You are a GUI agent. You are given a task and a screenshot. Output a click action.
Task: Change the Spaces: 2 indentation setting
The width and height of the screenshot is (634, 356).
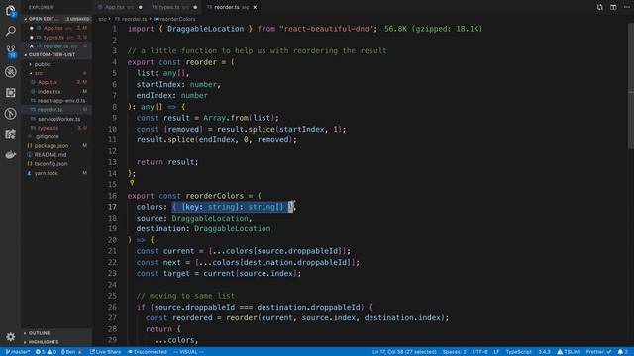454,352
